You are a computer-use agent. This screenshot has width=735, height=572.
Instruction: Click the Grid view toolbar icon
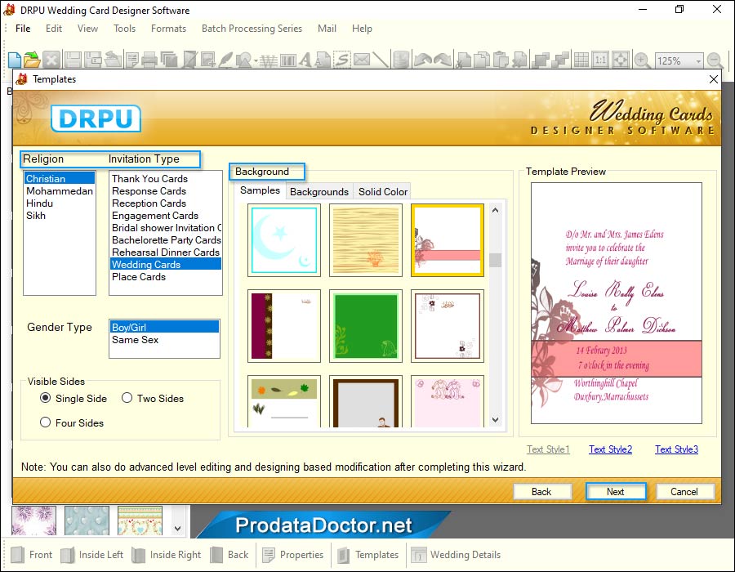pyautogui.click(x=581, y=60)
